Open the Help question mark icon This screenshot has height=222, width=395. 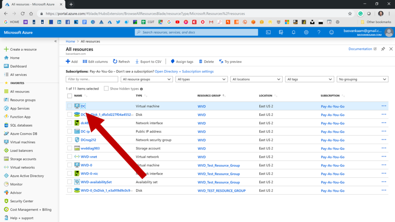pyautogui.click(x=319, y=32)
